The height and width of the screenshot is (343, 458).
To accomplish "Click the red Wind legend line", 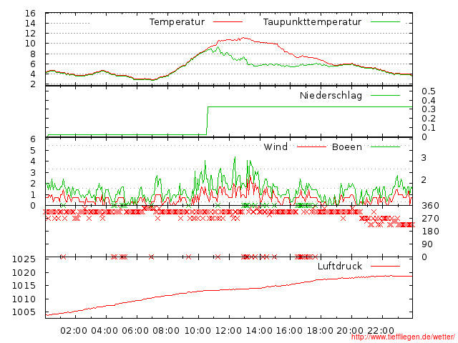I will pos(311,146).
